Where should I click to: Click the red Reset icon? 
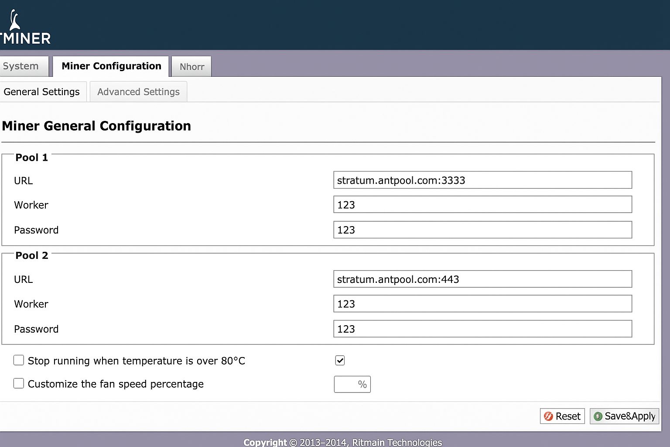(x=548, y=416)
